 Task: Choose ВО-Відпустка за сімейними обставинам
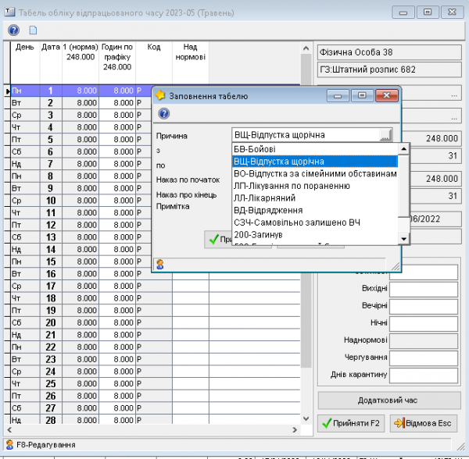click(x=315, y=173)
